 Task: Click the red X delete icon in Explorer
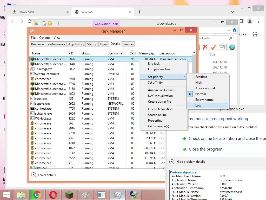[x=205, y=47]
